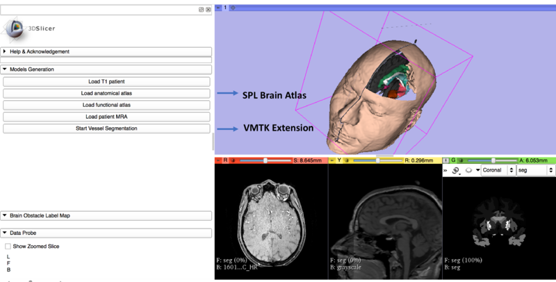Collapse the Brain Obstacle Label Map section
Viewport: 556px width, 282px height.
[x=6, y=216]
